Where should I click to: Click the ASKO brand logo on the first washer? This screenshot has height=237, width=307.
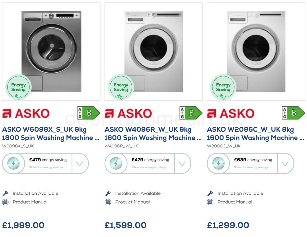[26, 113]
